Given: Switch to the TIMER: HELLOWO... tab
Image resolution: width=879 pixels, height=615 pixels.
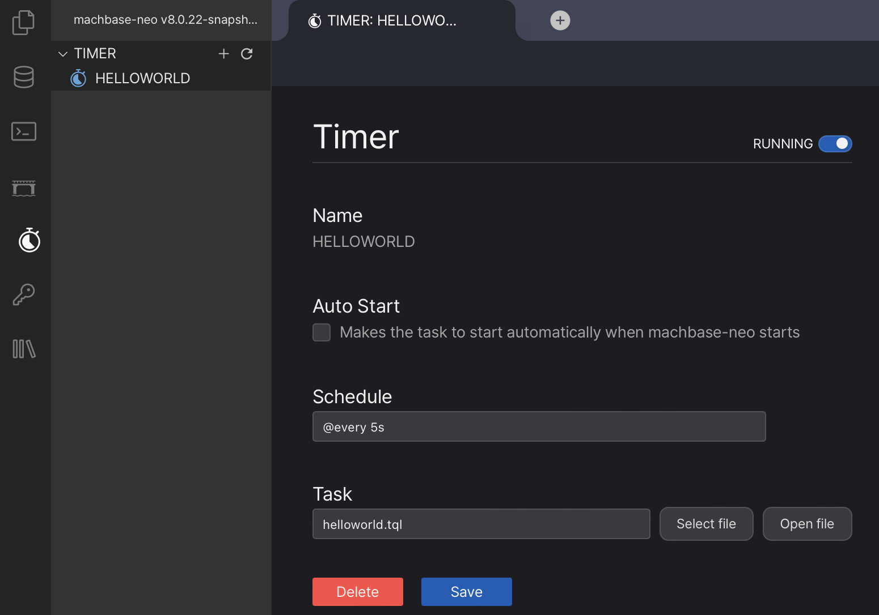Looking at the screenshot, I should 391,21.
